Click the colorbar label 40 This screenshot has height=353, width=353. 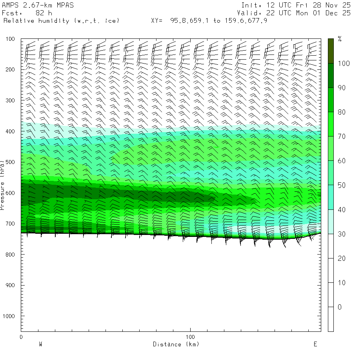click(x=342, y=209)
